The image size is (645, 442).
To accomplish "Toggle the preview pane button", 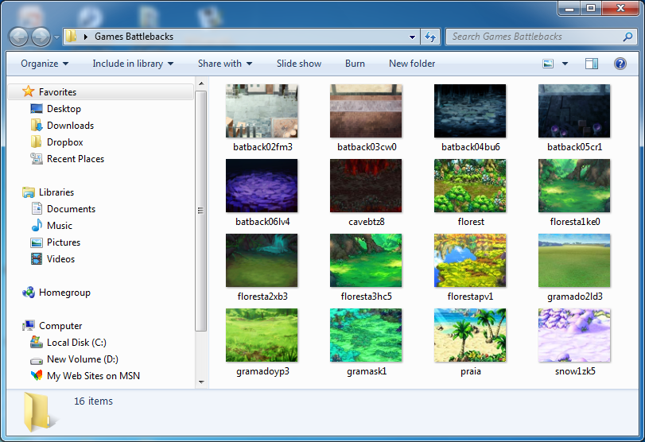I will point(592,64).
